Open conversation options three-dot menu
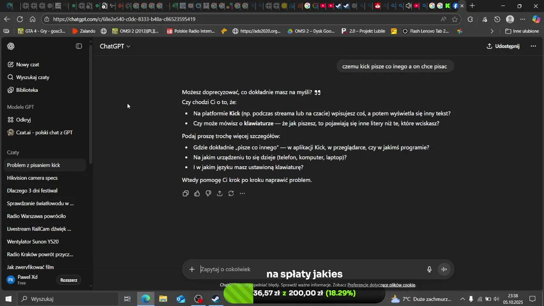 pyautogui.click(x=533, y=46)
